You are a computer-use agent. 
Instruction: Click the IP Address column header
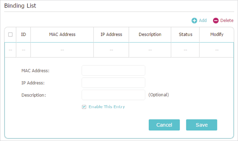tap(111, 35)
